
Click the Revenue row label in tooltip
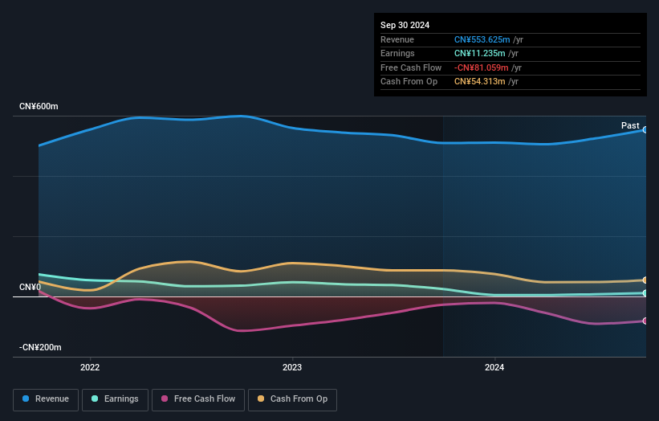(x=397, y=39)
